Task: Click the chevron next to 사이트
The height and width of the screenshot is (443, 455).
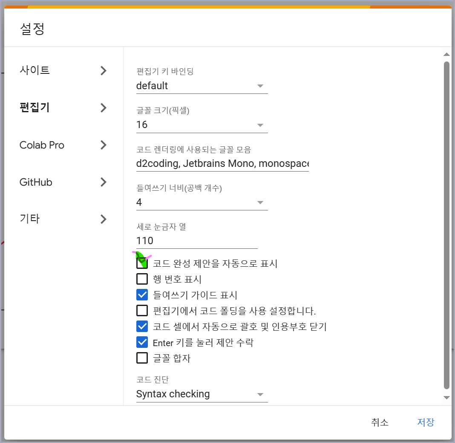Action: (x=103, y=71)
